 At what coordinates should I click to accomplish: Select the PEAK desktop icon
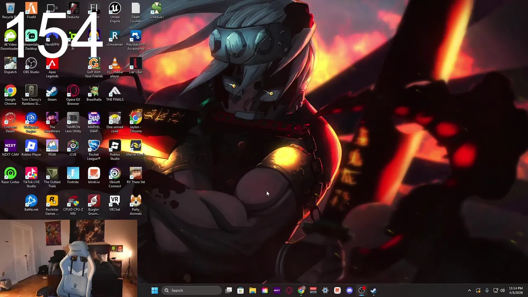(x=52, y=148)
